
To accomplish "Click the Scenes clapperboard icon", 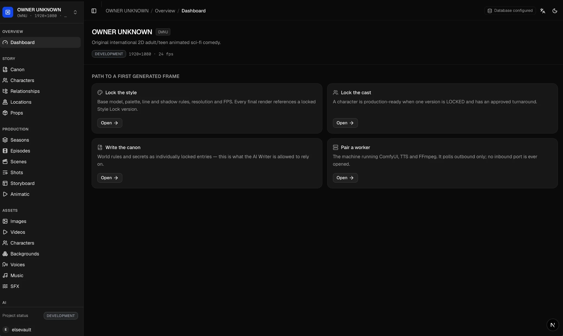I will pyautogui.click(x=5, y=162).
